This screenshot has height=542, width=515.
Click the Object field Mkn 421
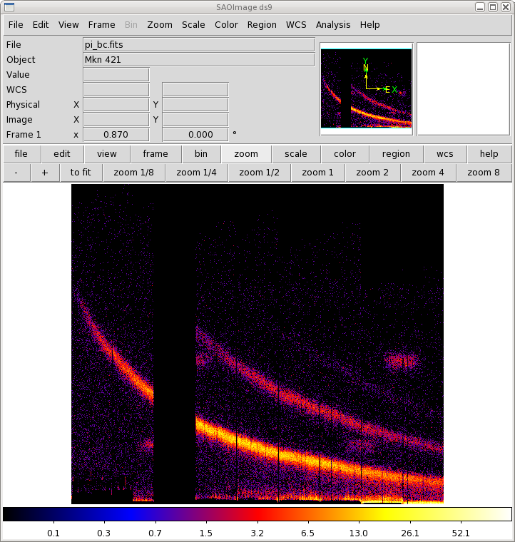click(x=199, y=60)
